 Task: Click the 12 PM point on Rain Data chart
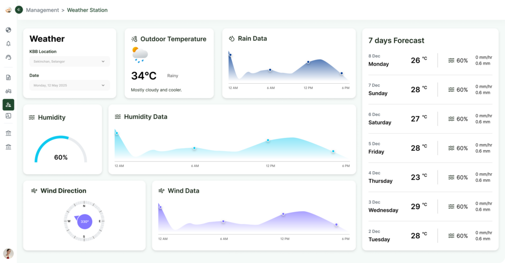tap(308, 62)
